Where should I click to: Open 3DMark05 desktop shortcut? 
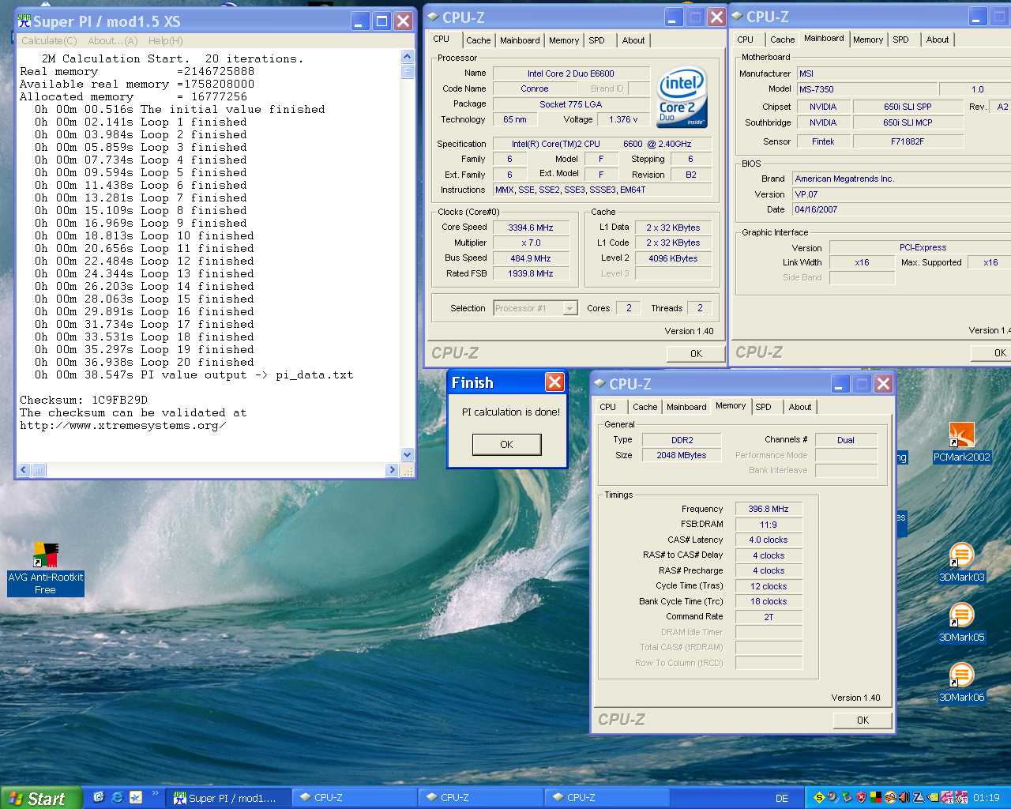[961, 623]
